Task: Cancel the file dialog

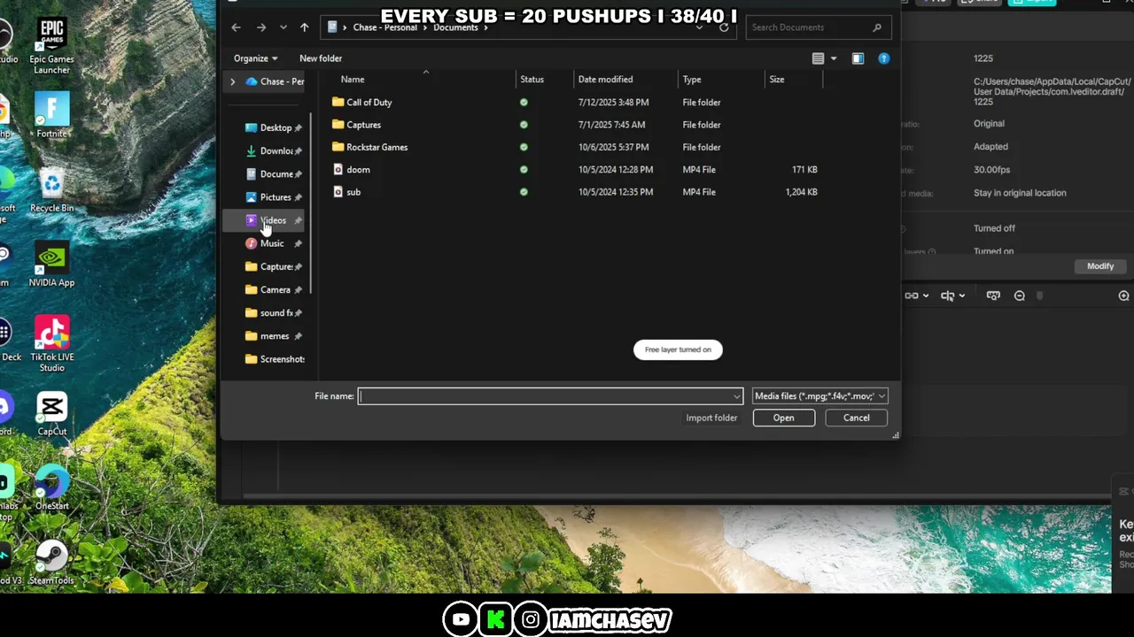Action: [x=856, y=418]
